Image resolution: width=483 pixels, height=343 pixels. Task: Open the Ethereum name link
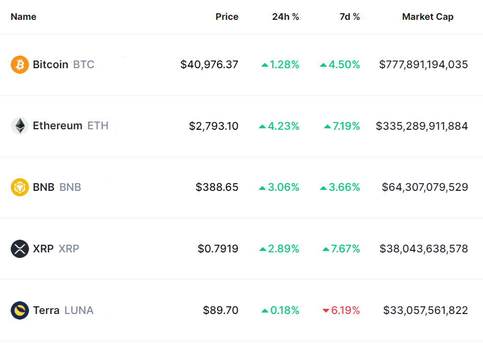[58, 126]
